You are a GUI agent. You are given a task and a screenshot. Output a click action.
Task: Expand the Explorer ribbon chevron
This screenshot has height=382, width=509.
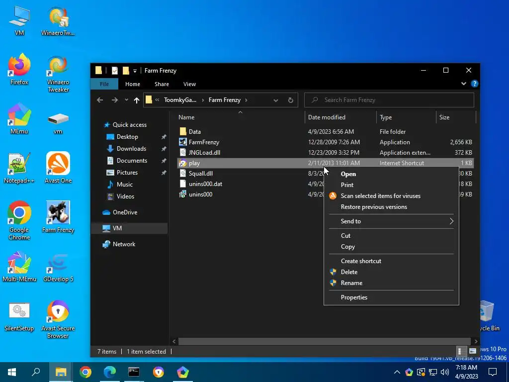[464, 84]
